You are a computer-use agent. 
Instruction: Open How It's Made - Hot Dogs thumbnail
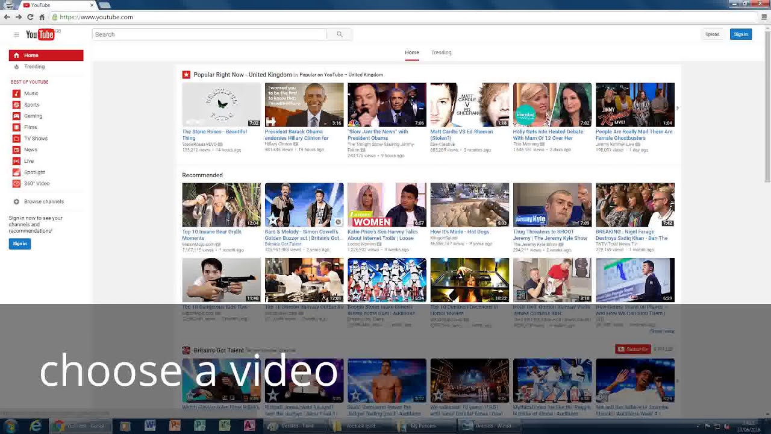coord(469,205)
